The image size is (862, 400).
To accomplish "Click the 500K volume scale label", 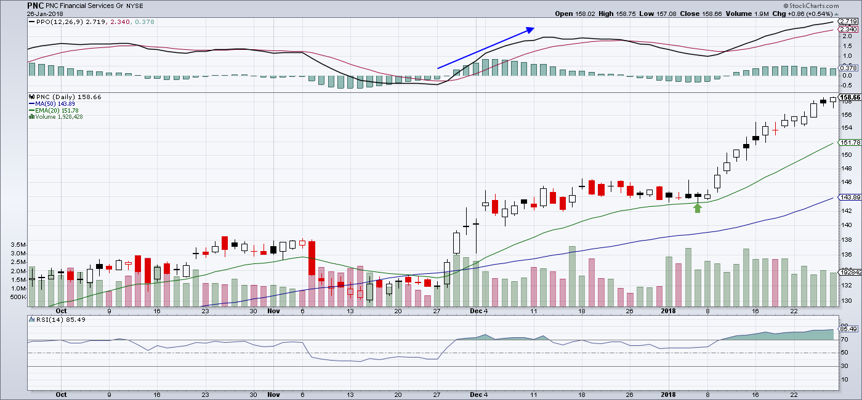I will (18, 297).
